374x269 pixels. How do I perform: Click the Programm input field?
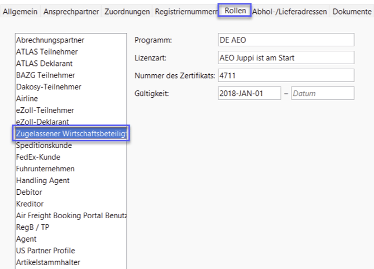[286, 40]
